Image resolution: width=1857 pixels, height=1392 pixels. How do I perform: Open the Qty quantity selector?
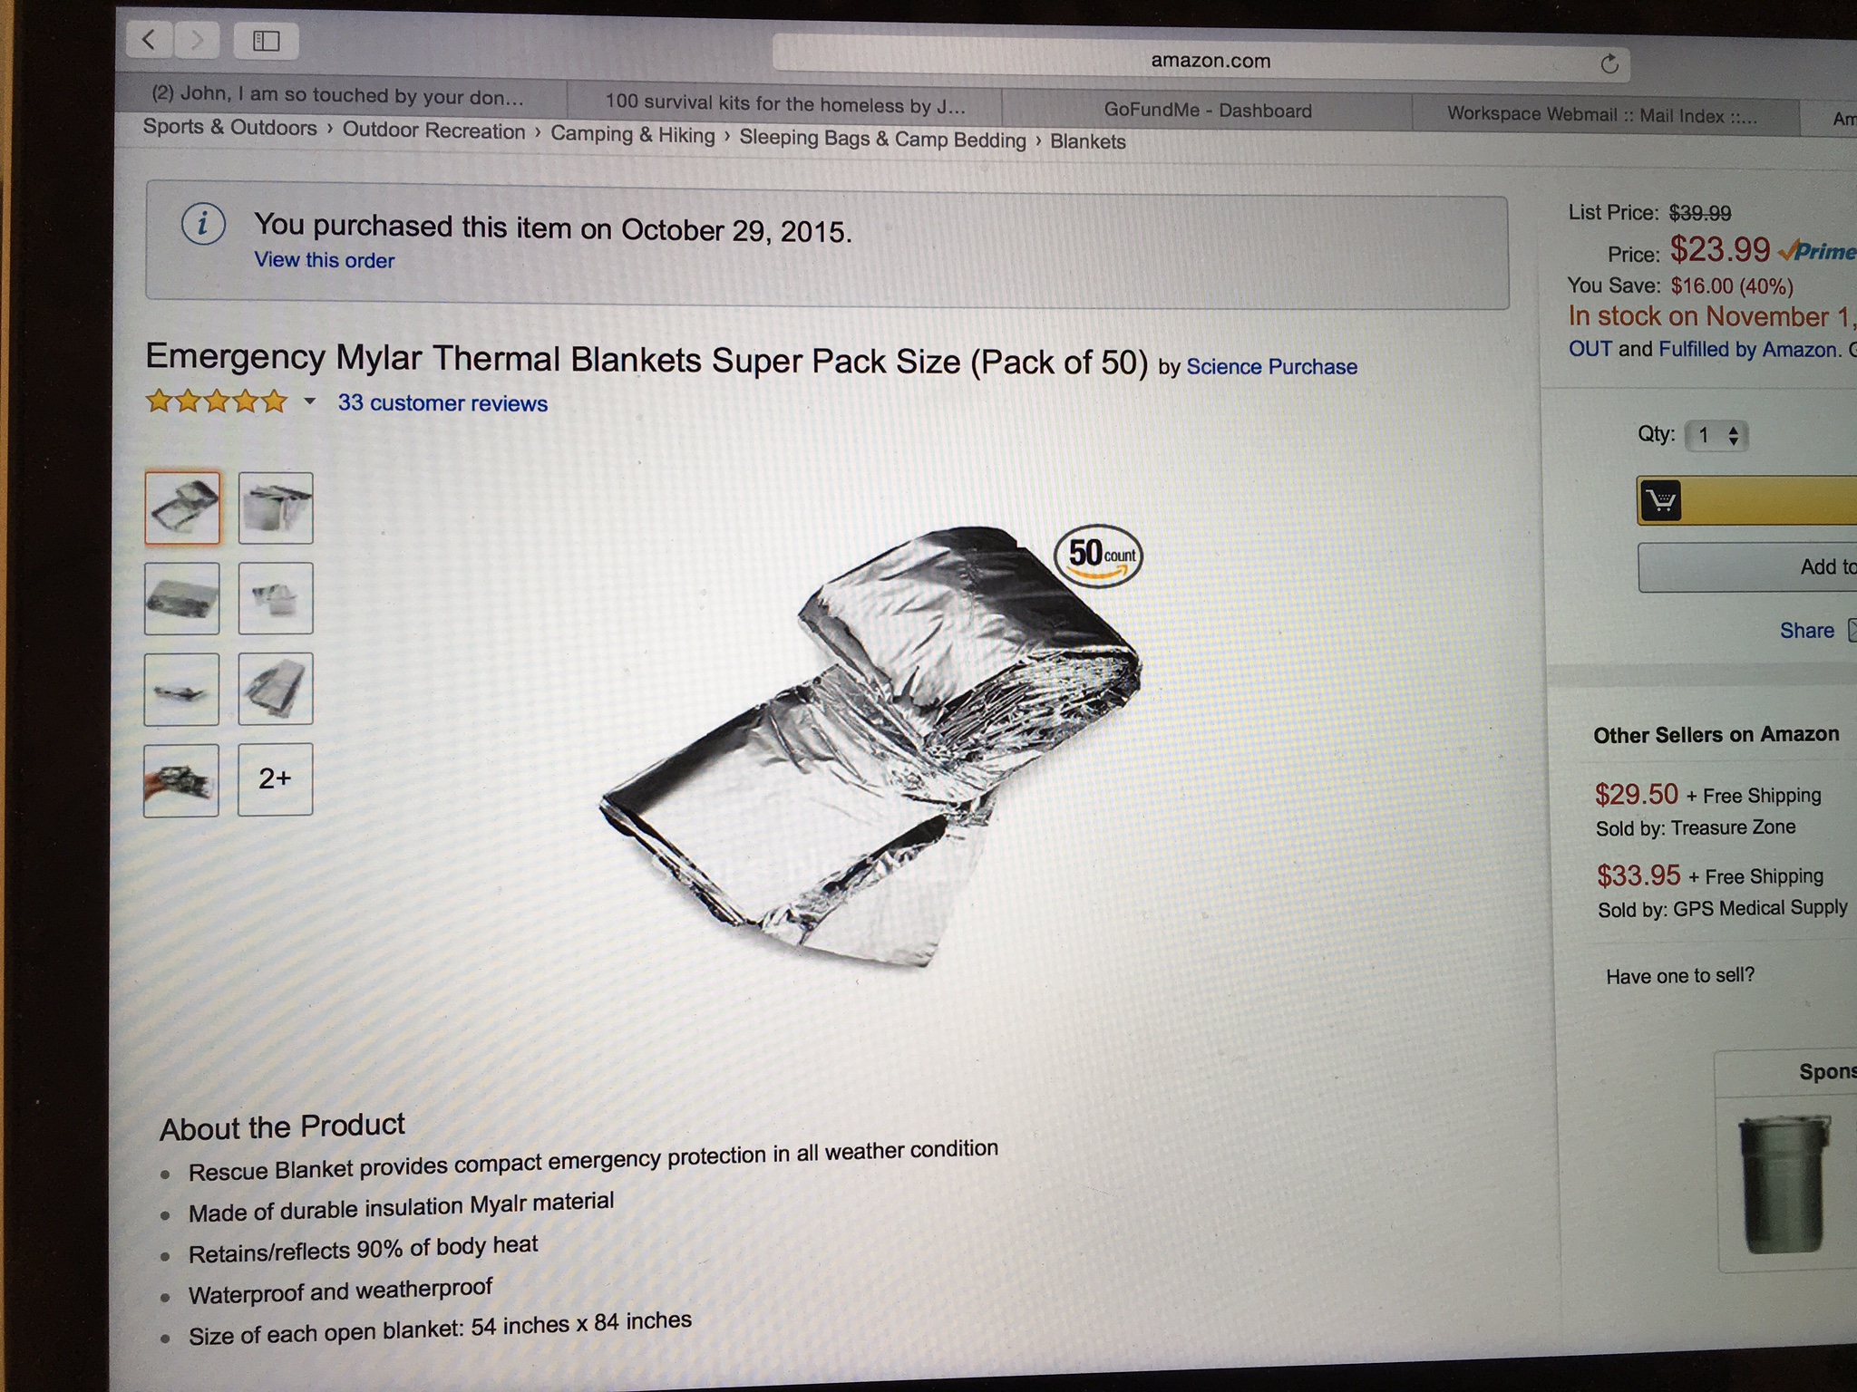pos(1716,436)
